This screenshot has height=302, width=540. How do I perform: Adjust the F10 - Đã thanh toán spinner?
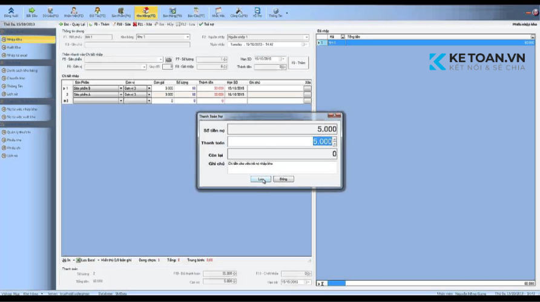click(235, 274)
